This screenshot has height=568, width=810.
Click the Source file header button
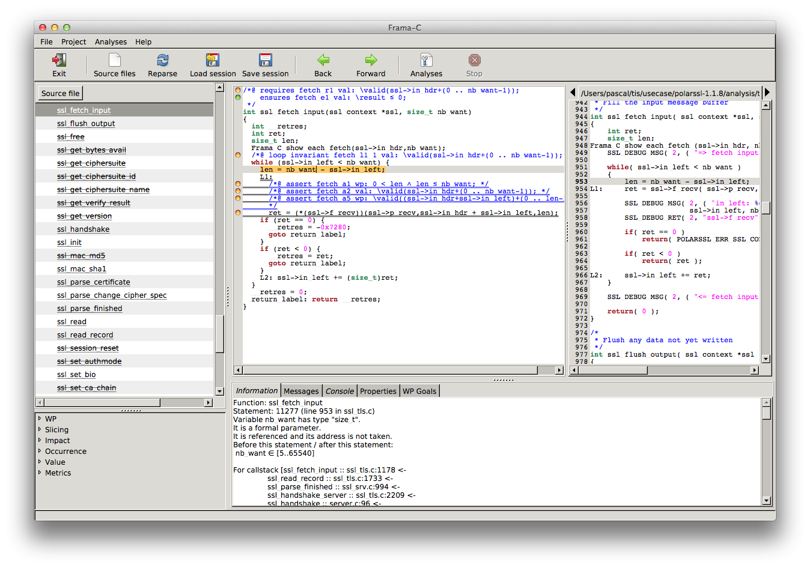(x=60, y=93)
